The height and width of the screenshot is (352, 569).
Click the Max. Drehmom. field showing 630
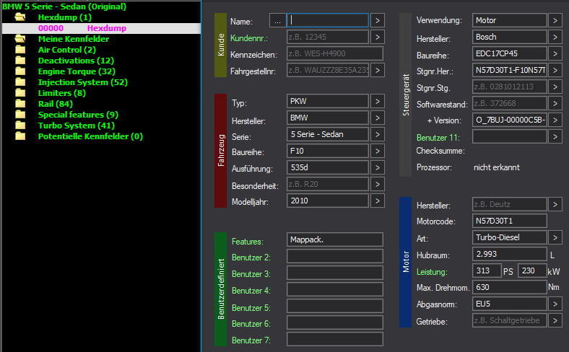coord(510,288)
